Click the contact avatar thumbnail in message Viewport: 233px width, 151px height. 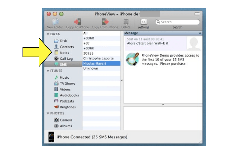coord(194,43)
